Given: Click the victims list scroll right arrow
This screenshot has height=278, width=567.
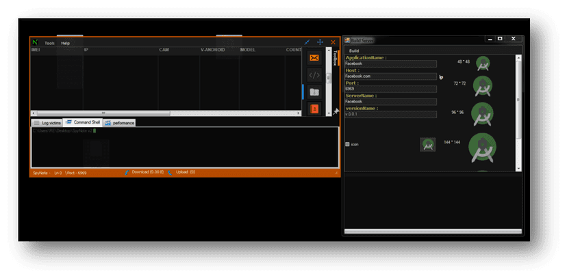Looking at the screenshot, I should point(299,113).
